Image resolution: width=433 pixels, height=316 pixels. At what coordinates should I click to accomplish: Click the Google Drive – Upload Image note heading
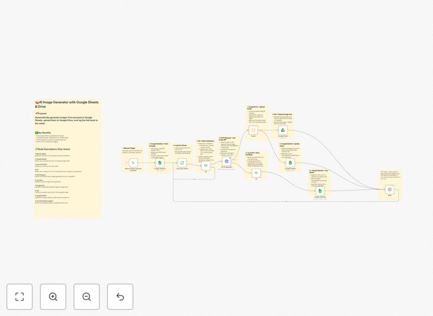coord(256,107)
